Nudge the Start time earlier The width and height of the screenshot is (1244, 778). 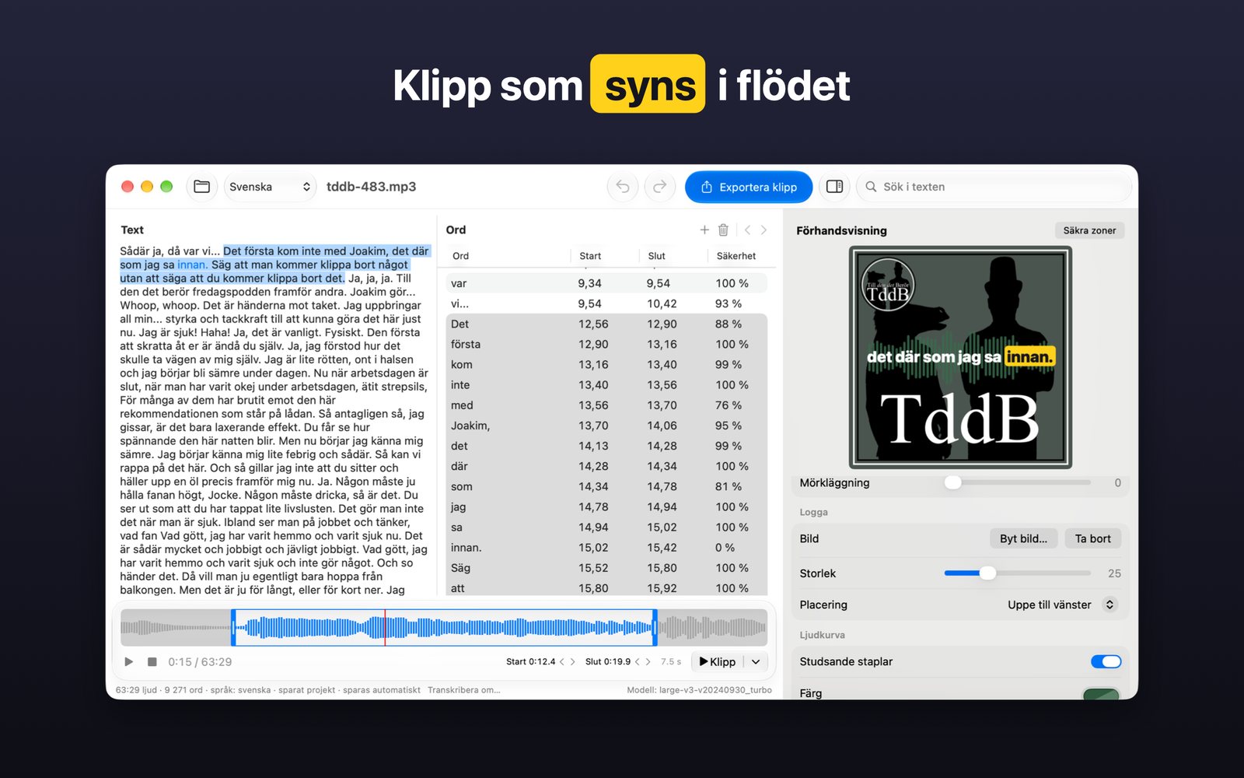coord(562,662)
